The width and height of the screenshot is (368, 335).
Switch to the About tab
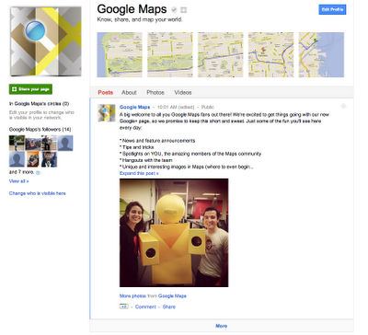point(129,92)
